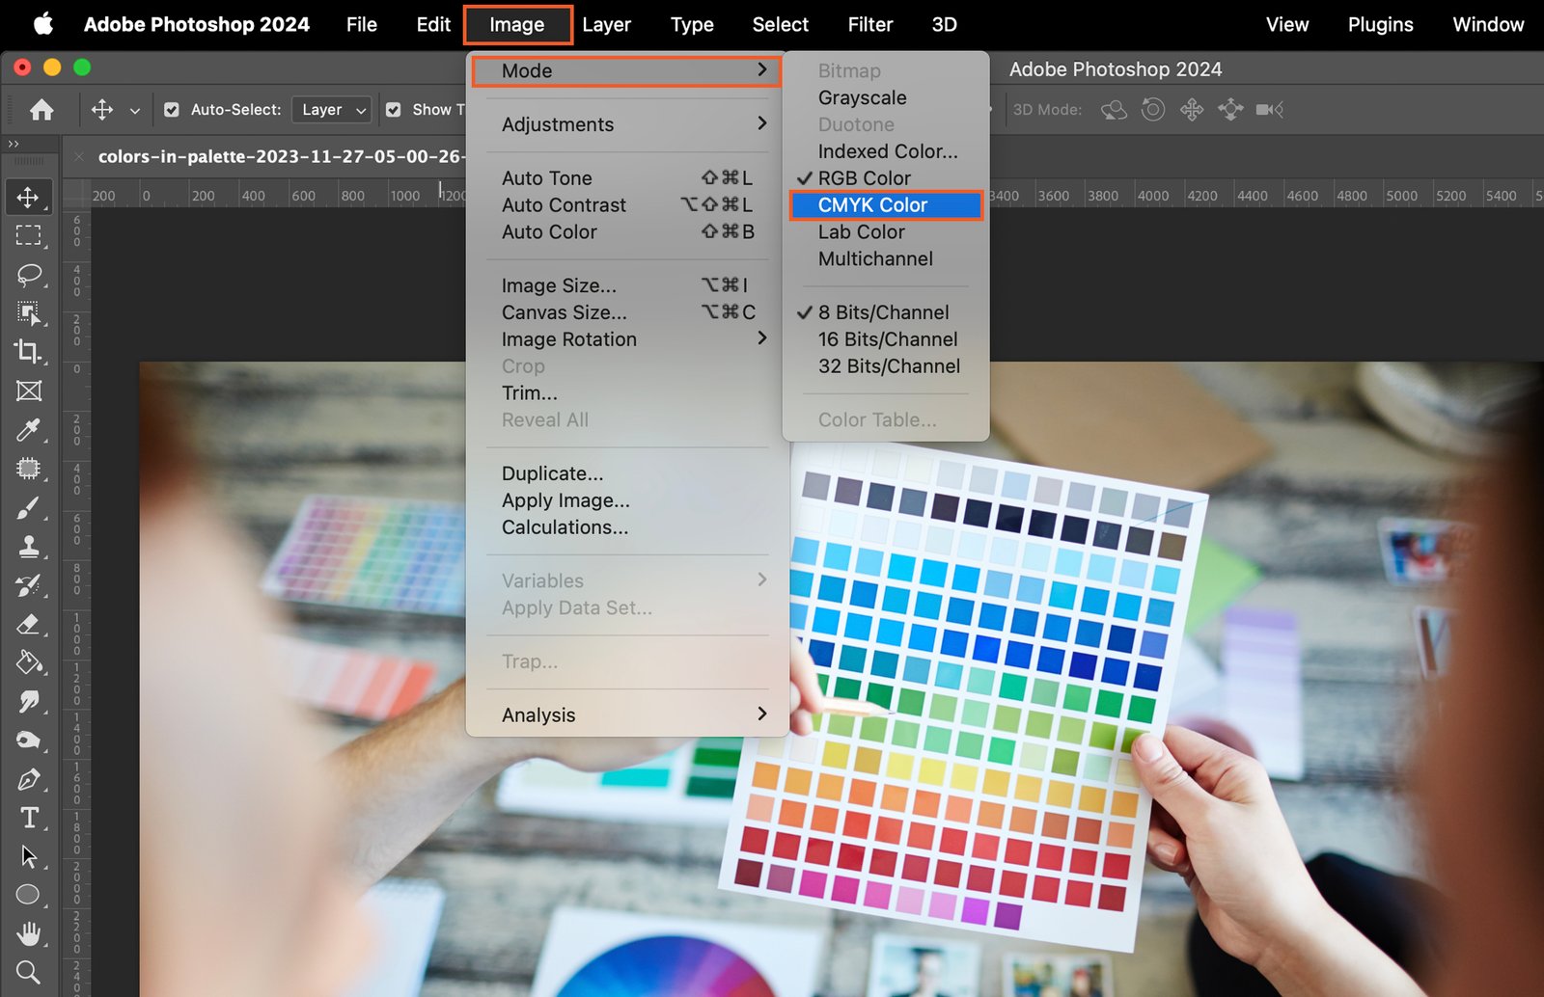Close the colors-in-palette document tab
Image resolution: width=1544 pixels, height=997 pixels.
point(79,156)
